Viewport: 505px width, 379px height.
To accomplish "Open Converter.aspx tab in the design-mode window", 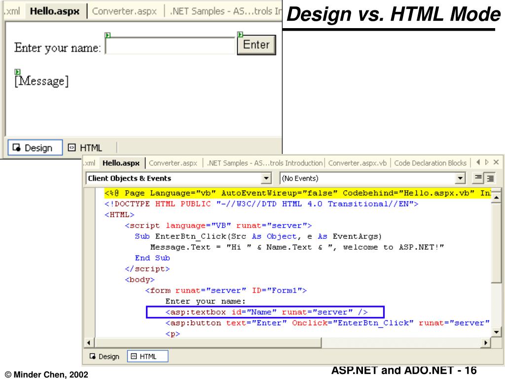I will [x=124, y=11].
